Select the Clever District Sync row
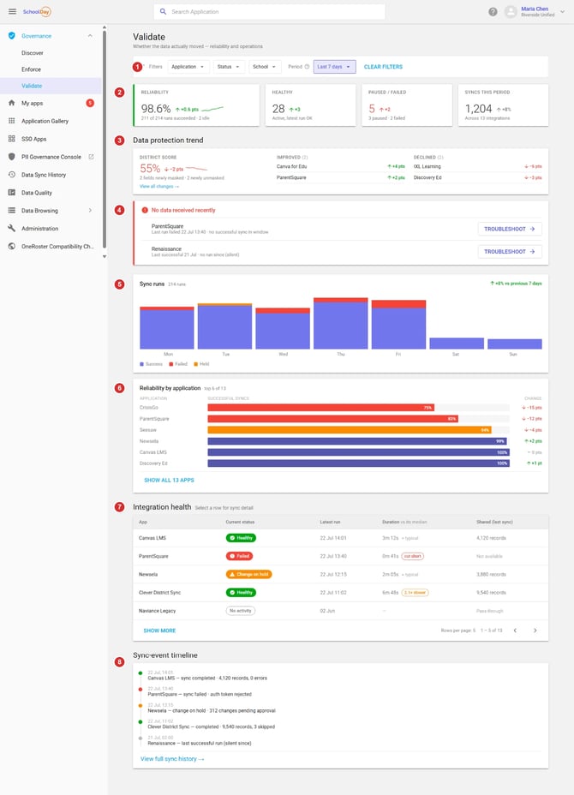Viewport: 574px width, 795px height. pos(340,592)
